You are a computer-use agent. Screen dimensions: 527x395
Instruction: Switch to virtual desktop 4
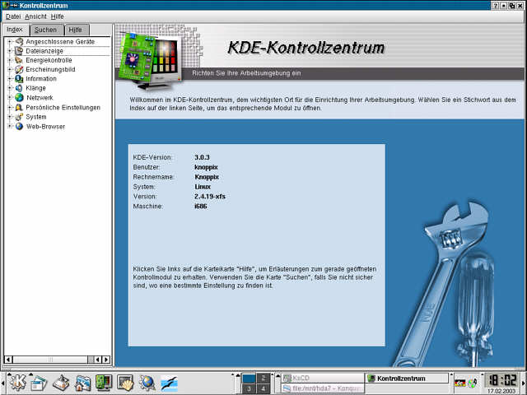click(263, 389)
